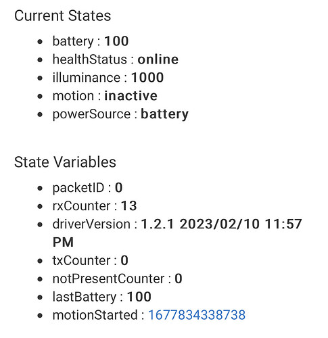Click the PM text of driver version

coord(63,242)
